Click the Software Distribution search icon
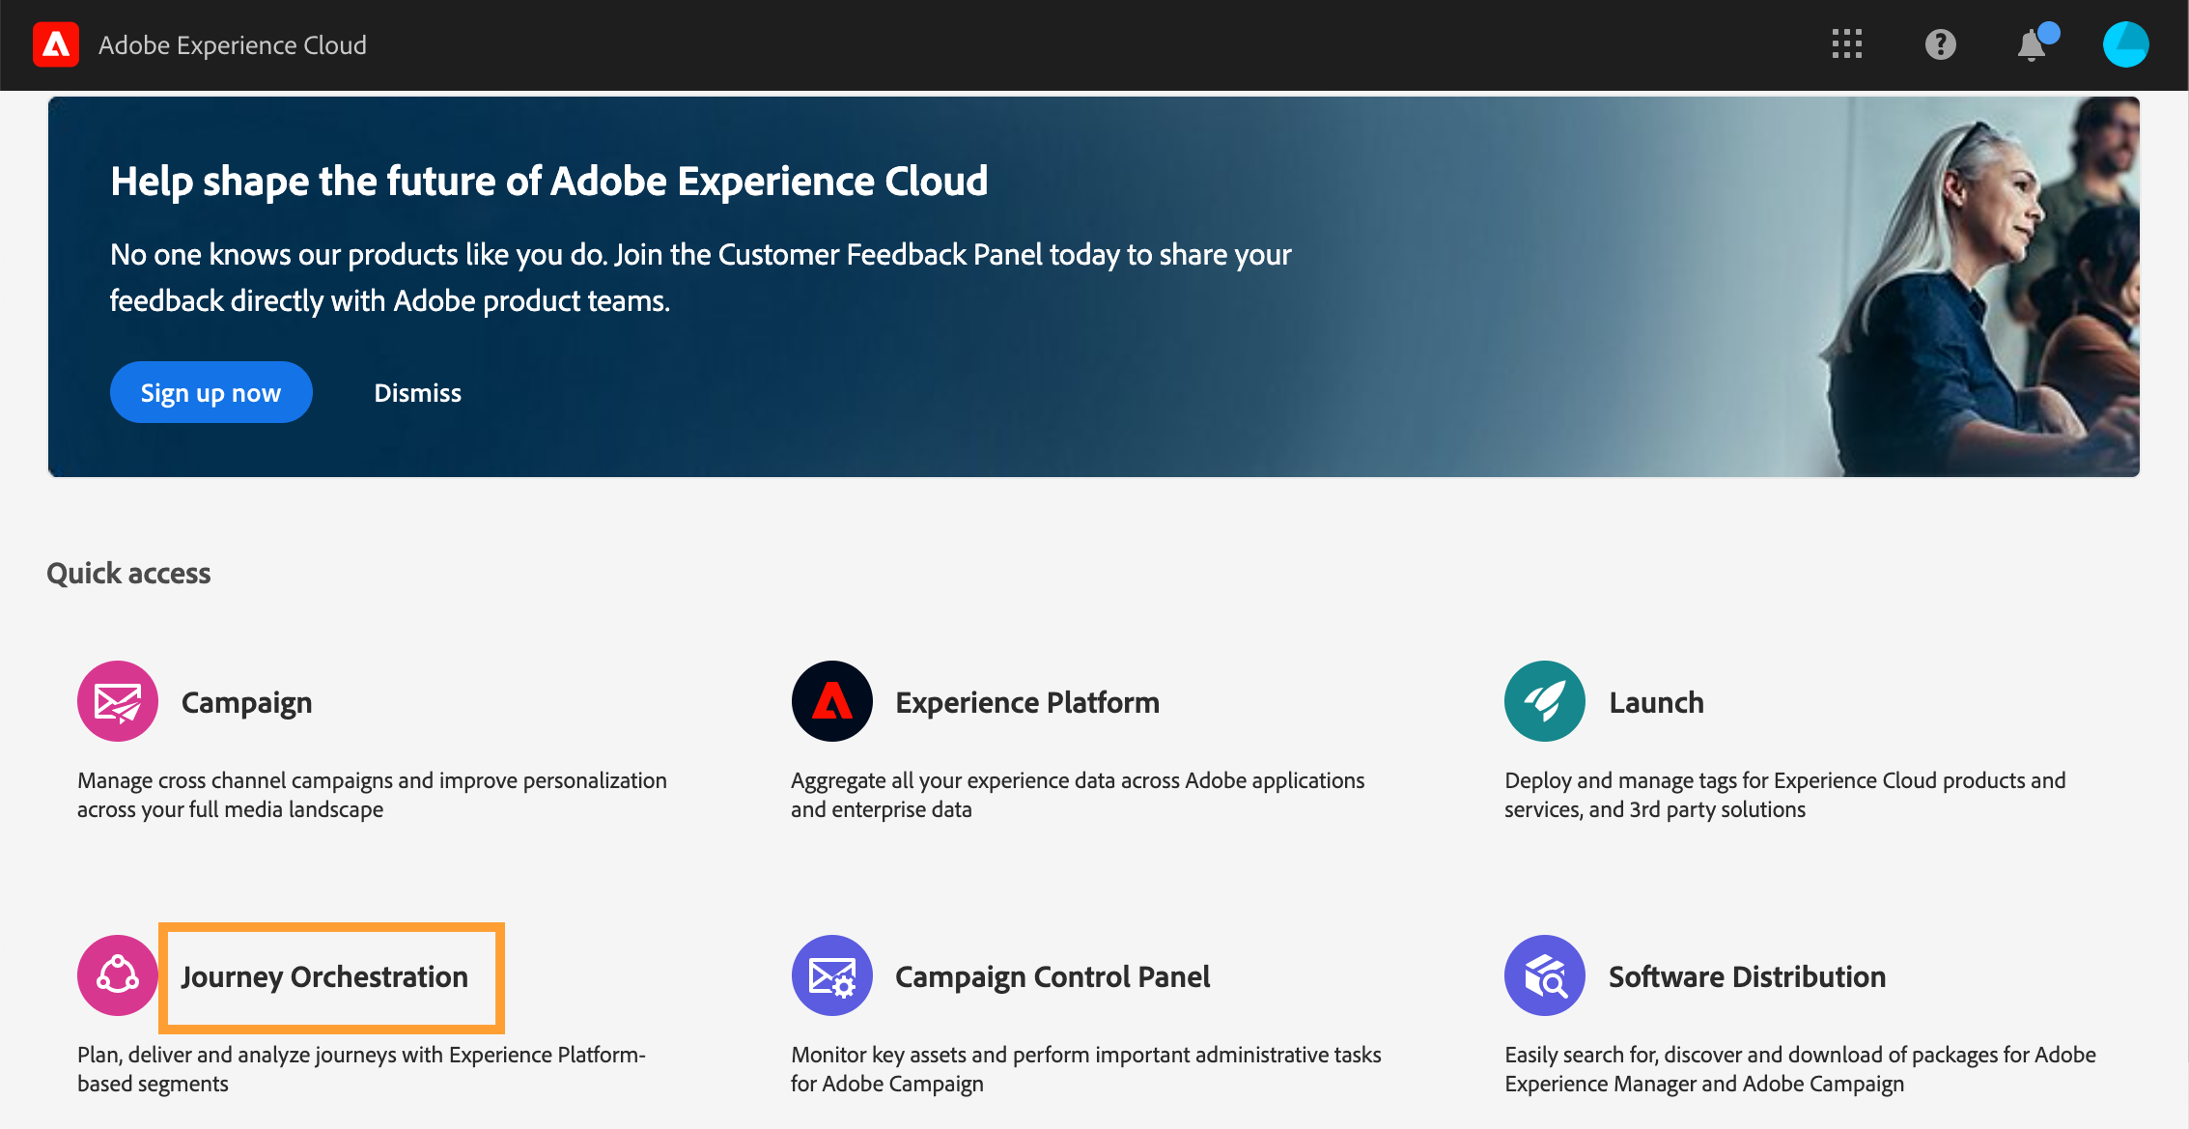The height and width of the screenshot is (1129, 2189). pos(1544,975)
